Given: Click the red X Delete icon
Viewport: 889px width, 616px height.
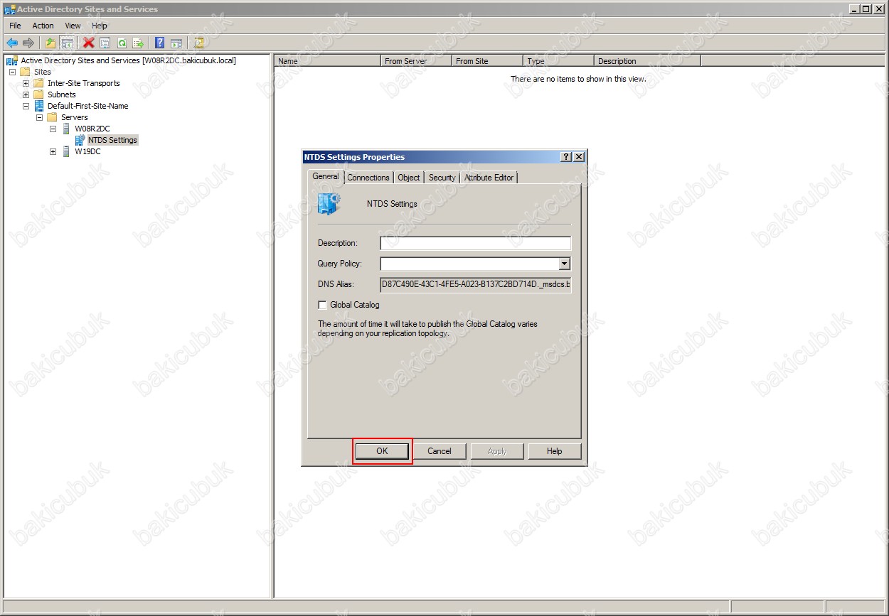Looking at the screenshot, I should (x=89, y=43).
